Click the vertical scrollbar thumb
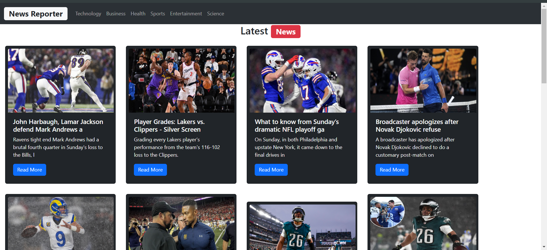This screenshot has height=250, width=547. (x=544, y=46)
